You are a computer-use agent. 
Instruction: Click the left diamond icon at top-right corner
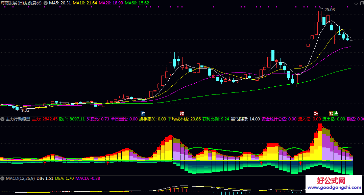pyautogui.click(x=354, y=3)
